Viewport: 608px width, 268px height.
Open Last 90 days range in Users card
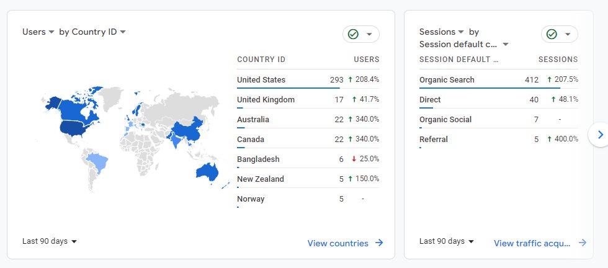(50, 241)
